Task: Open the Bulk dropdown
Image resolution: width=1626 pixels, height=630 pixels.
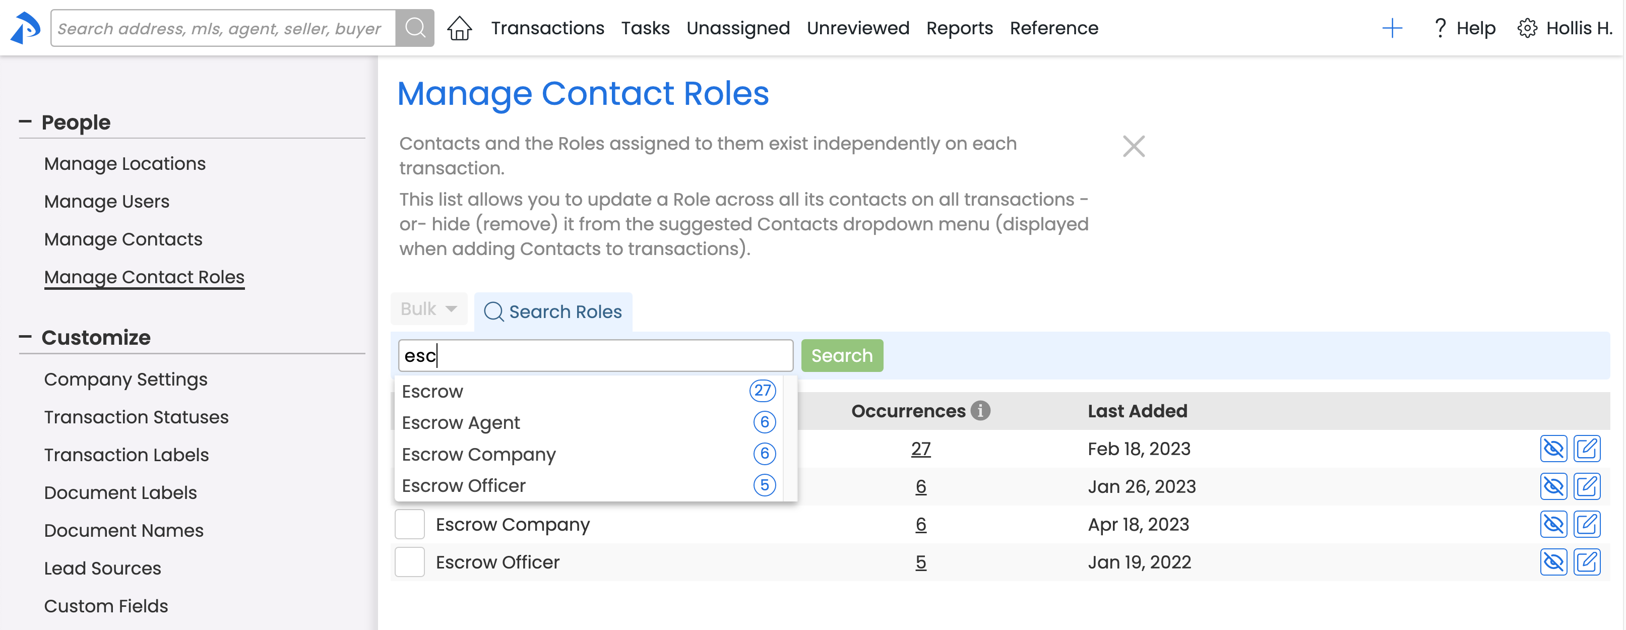Action: 428,309
